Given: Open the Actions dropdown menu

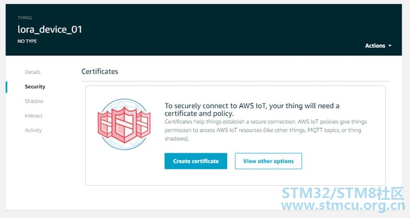Looking at the screenshot, I should [x=378, y=46].
